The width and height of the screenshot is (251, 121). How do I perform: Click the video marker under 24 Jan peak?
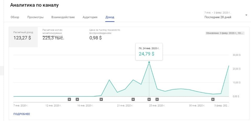149,99
